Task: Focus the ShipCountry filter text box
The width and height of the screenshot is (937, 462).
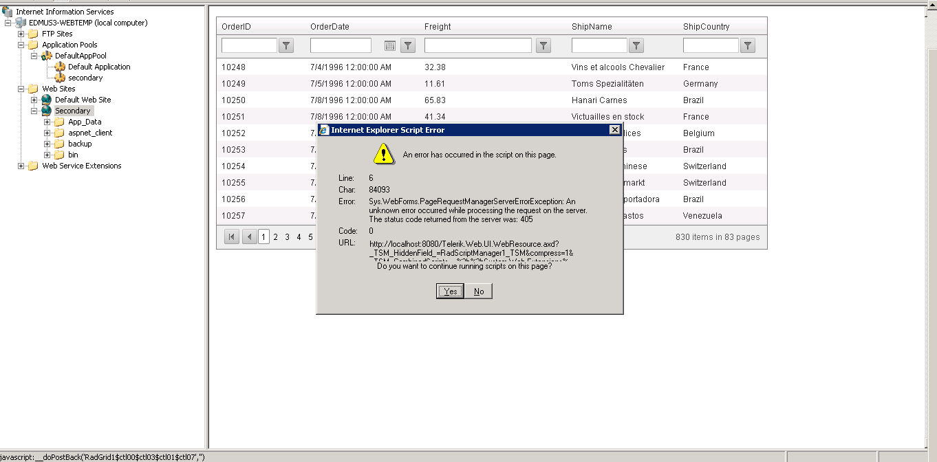Action: click(x=711, y=45)
